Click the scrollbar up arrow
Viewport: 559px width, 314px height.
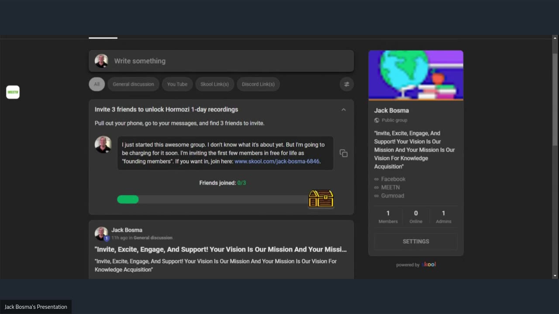click(555, 38)
